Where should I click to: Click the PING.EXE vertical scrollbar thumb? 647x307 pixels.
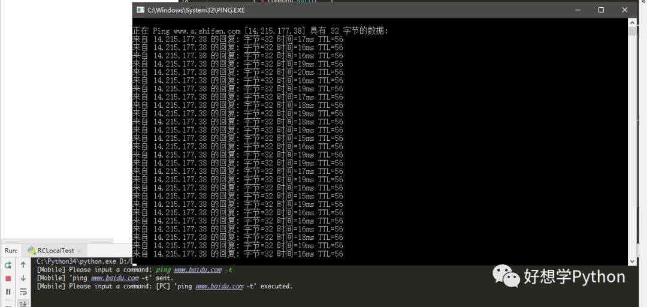click(632, 31)
